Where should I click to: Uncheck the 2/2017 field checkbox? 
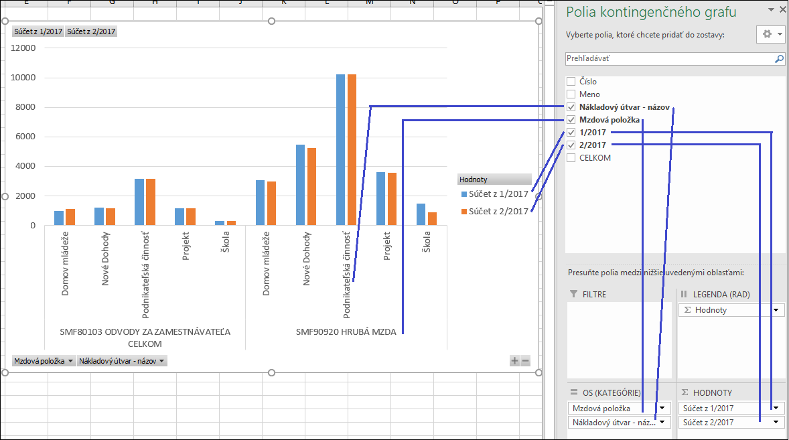(571, 145)
